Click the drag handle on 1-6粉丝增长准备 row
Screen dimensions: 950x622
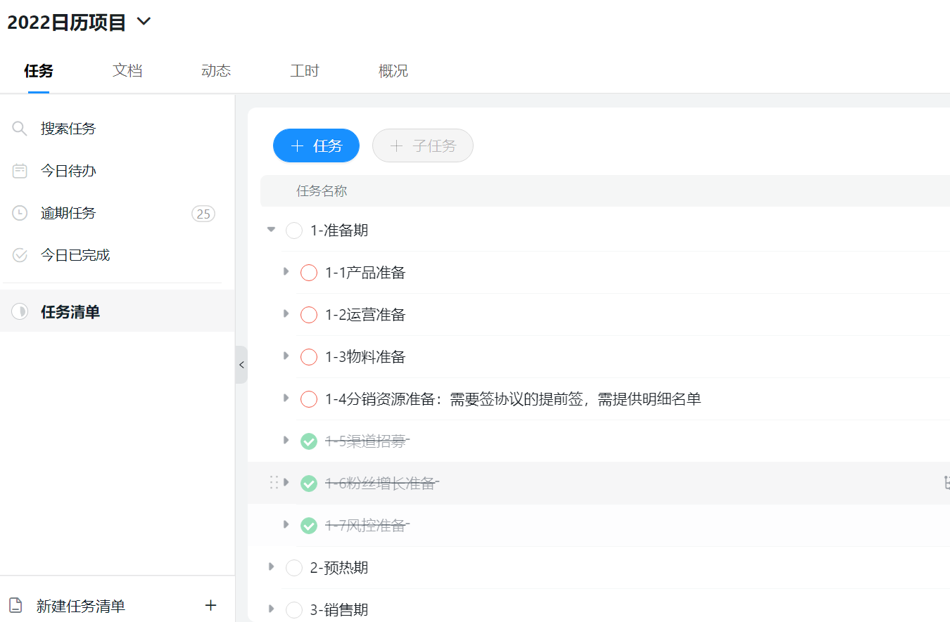pyautogui.click(x=274, y=482)
